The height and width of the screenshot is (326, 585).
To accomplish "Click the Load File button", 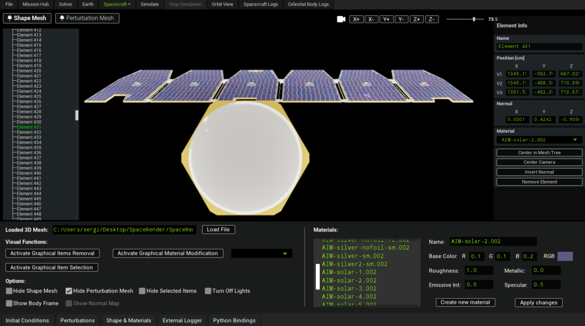I will pyautogui.click(x=218, y=230).
